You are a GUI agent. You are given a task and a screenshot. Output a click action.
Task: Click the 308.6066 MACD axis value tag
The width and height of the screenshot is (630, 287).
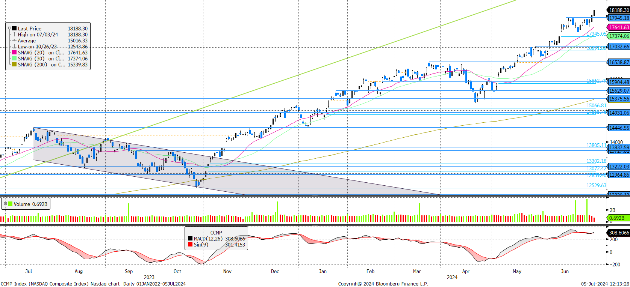pos(618,233)
